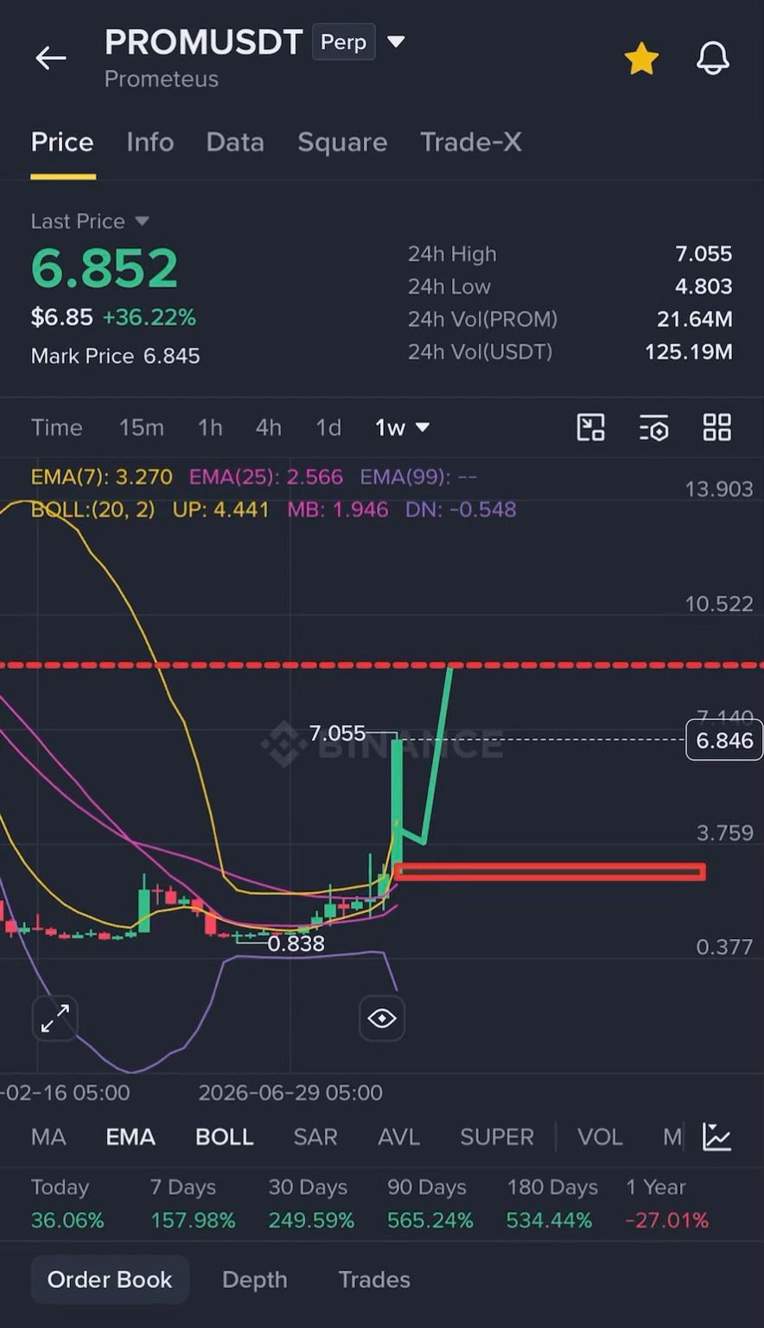Screen dimensions: 764x1328
Task: Expand chart to fullscreen
Action: 55,1018
